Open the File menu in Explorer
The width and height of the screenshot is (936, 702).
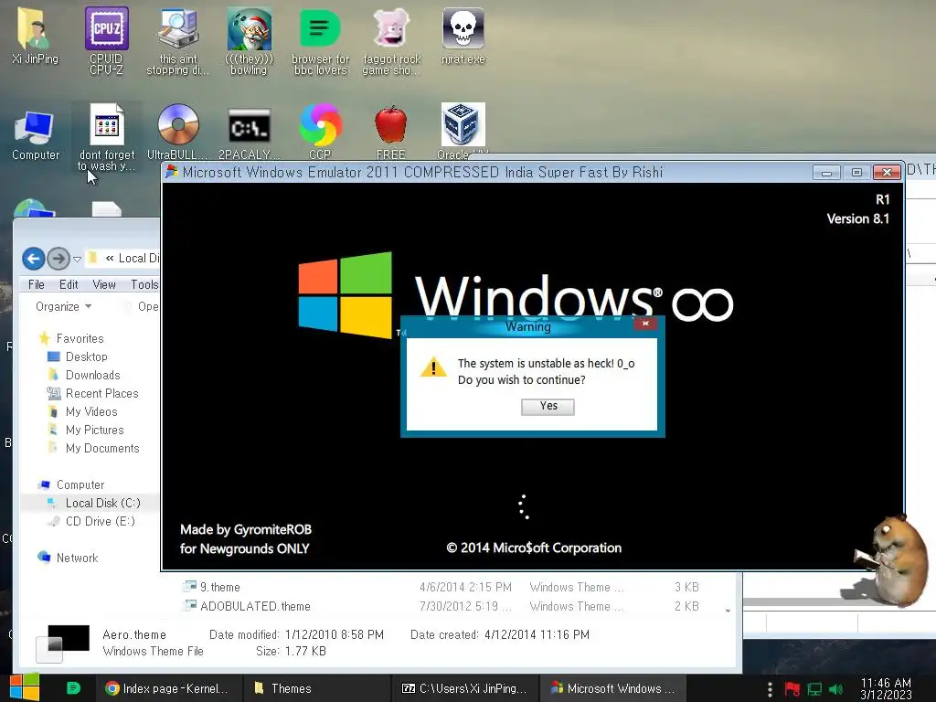36,285
